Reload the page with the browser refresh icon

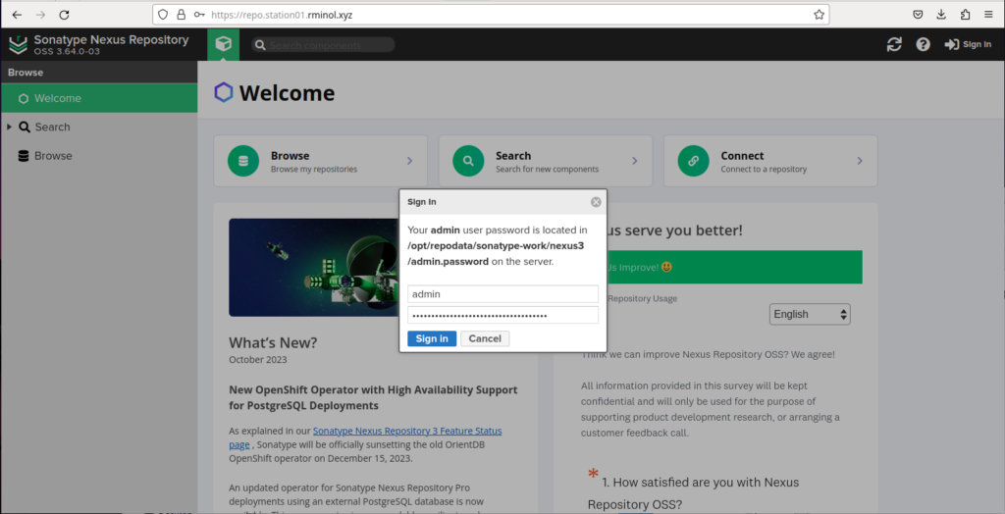(x=64, y=15)
